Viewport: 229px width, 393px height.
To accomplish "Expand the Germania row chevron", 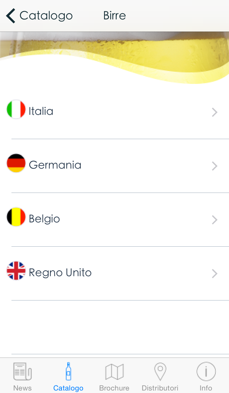I will click(x=215, y=166).
